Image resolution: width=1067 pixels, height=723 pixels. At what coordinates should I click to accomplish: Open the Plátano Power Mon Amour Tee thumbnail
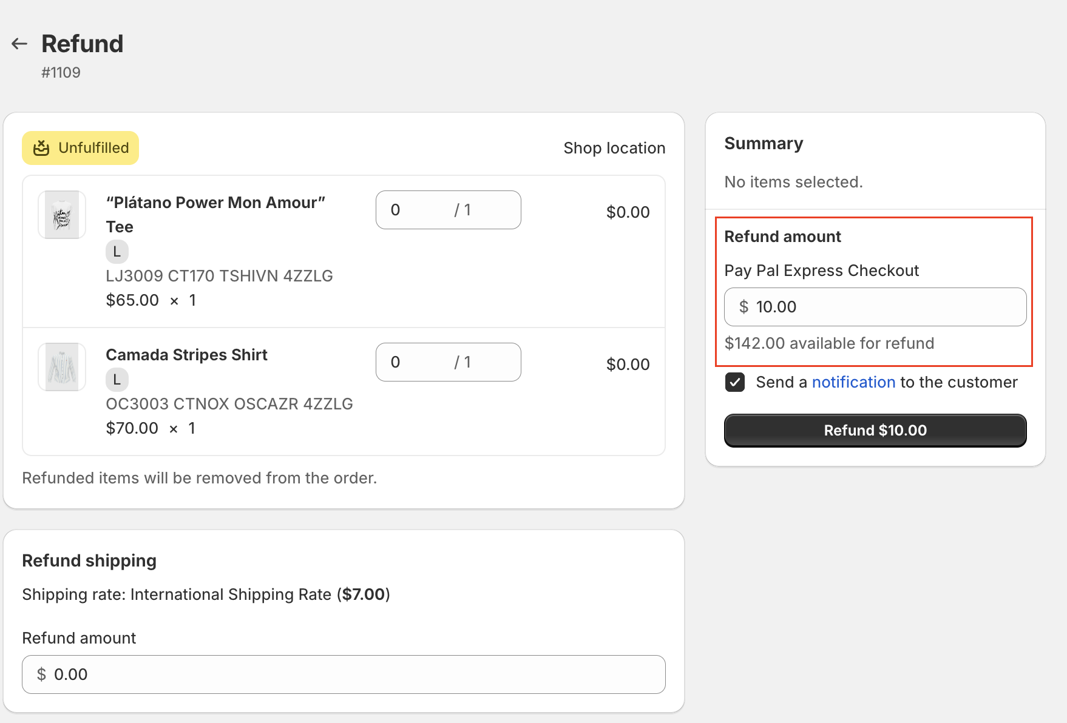pos(62,215)
